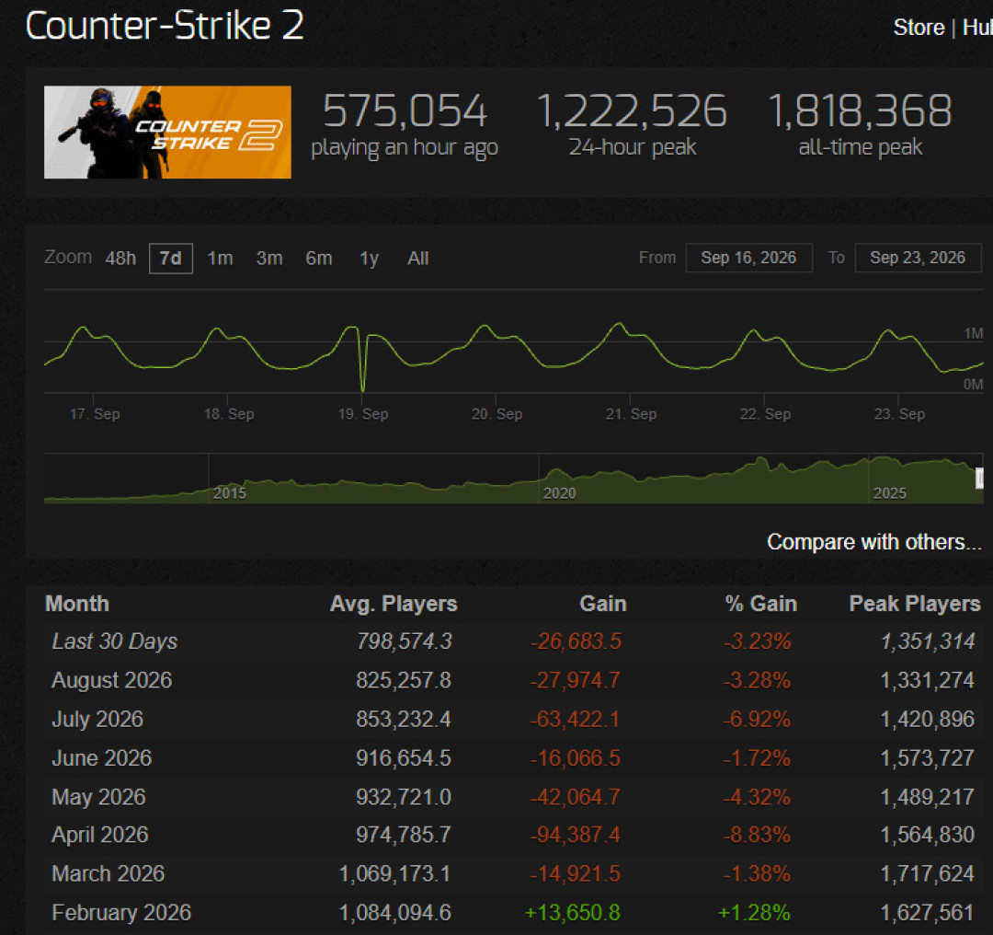Set chart zoom to 6m
The height and width of the screenshot is (935, 993).
(318, 258)
